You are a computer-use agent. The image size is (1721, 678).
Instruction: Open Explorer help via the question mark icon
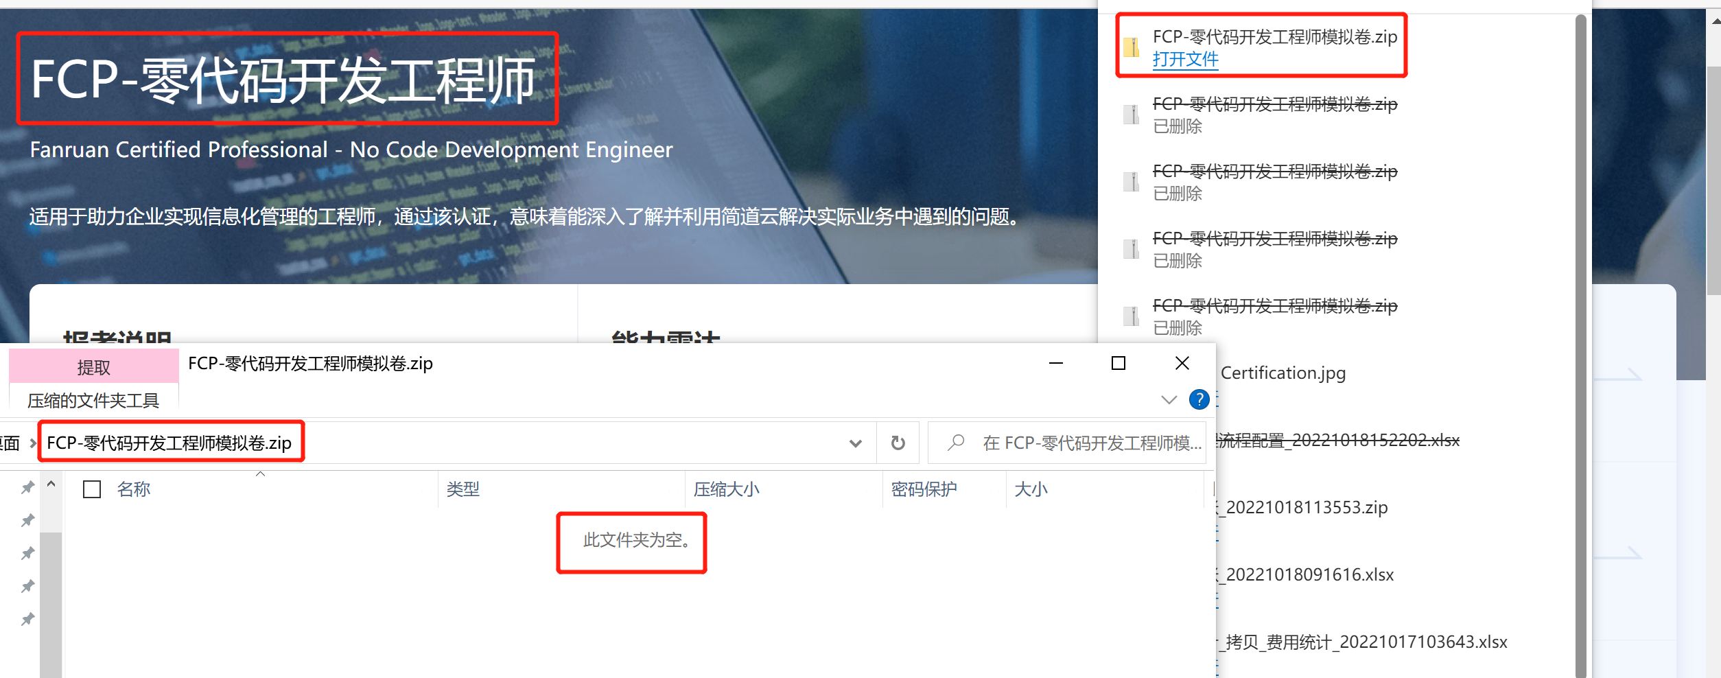pos(1199,399)
